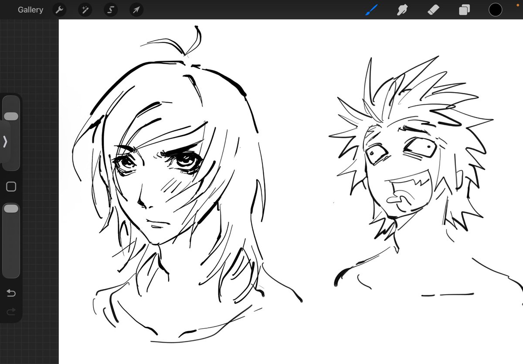The width and height of the screenshot is (523, 364).
Task: Activate the Transform arrow tool
Action: (x=136, y=10)
